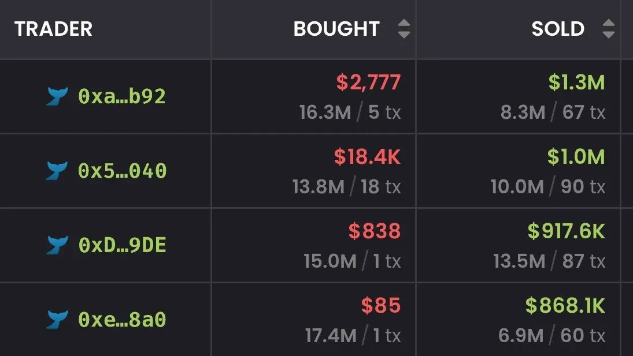The image size is (633, 356).
Task: Click the TRADER column header
Action: click(x=53, y=29)
